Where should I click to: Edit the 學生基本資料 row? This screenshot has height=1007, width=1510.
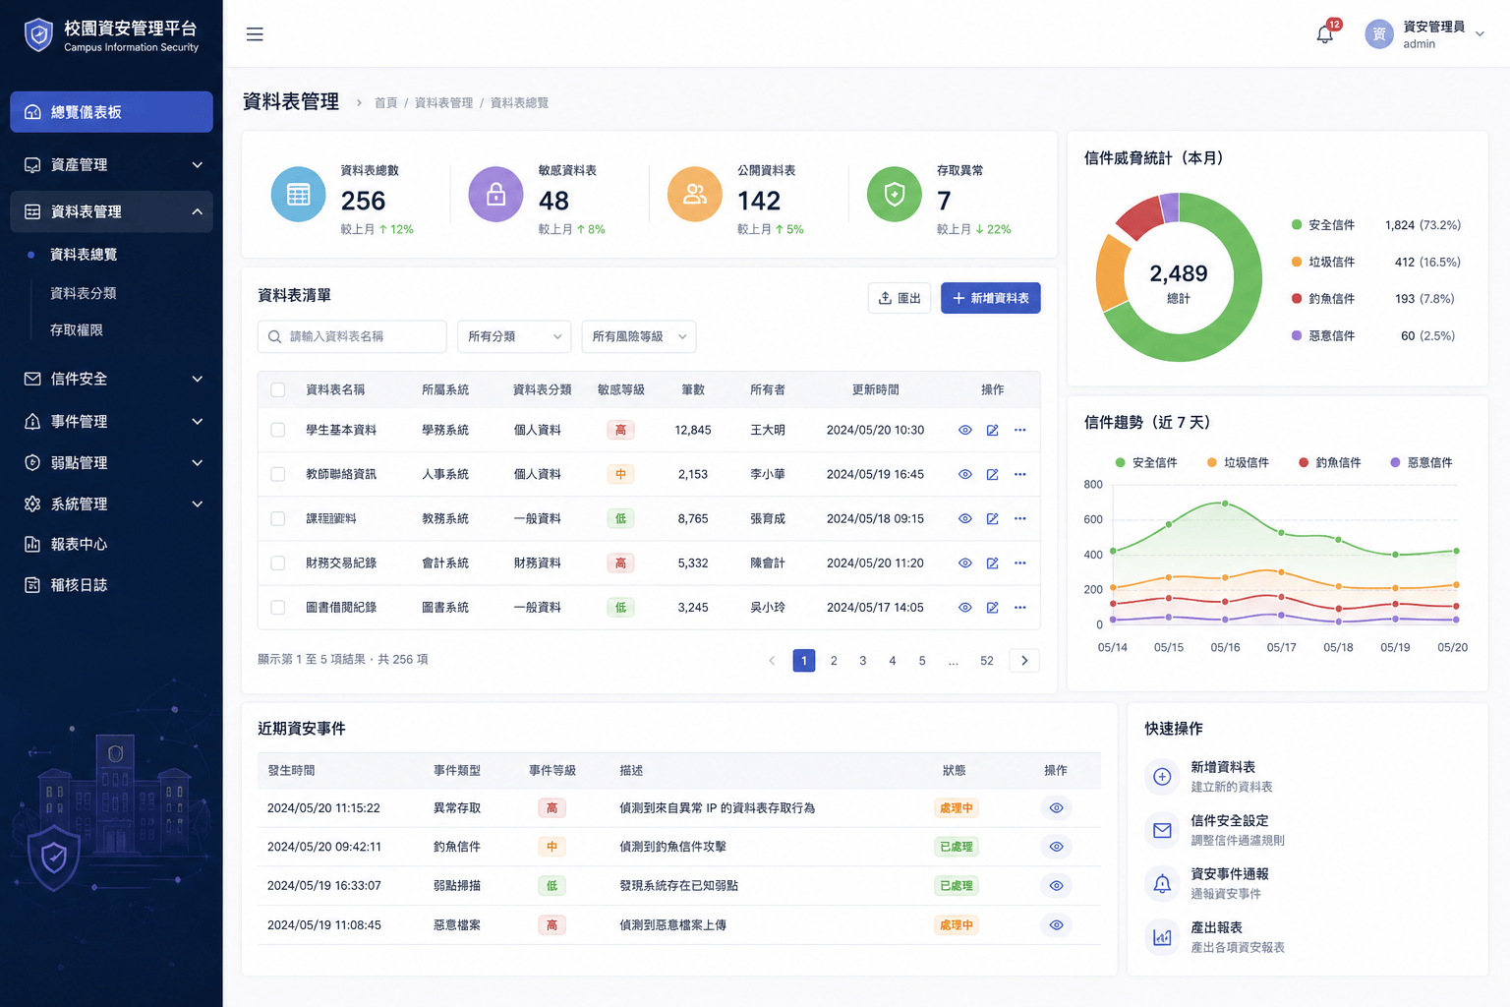click(993, 430)
